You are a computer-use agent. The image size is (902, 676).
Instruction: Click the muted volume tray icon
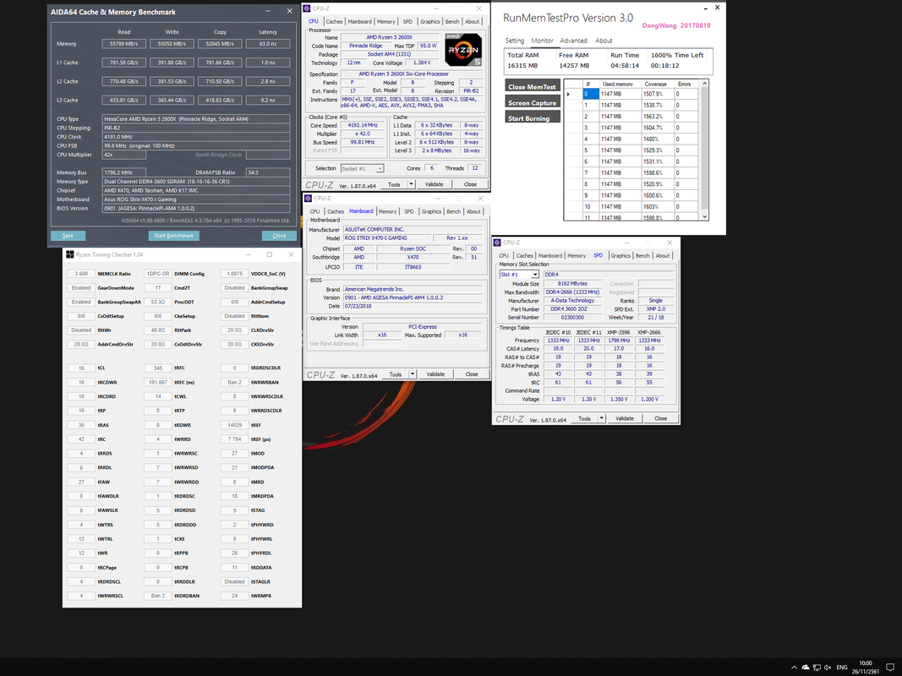(828, 668)
